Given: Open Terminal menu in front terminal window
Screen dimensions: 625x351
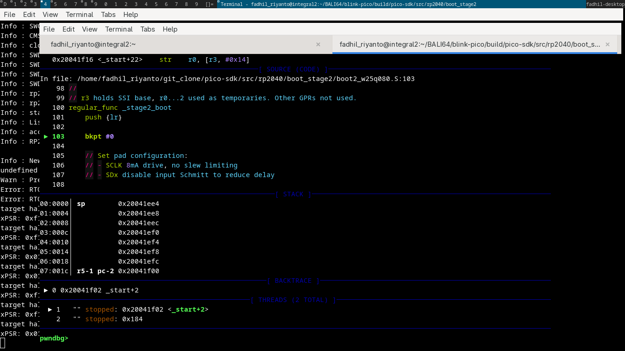Looking at the screenshot, I should coord(119,29).
